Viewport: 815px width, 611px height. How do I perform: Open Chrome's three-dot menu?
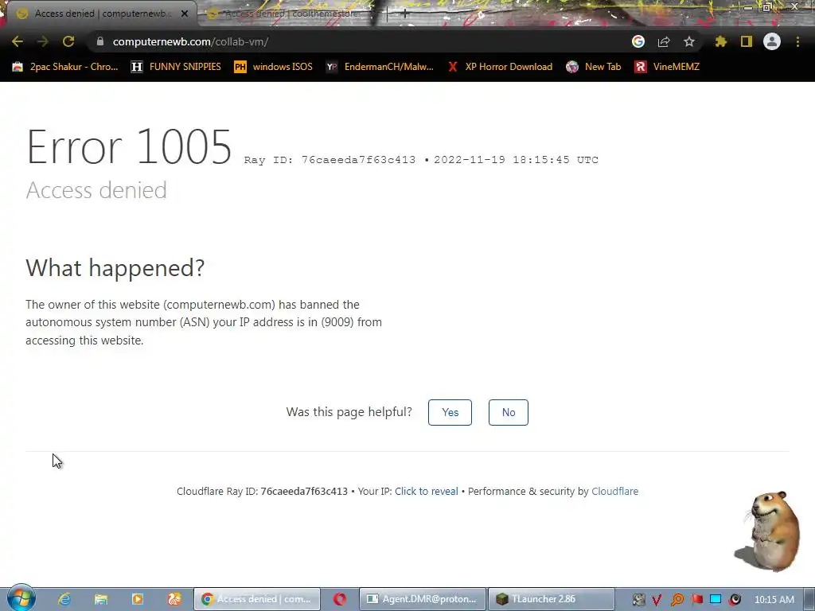tap(797, 41)
